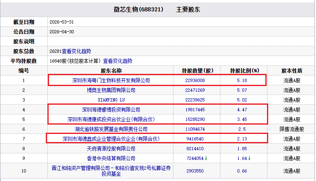This screenshot has width=316, height=181.
Task: Select holding ratio 1.85
Action: (242, 149)
